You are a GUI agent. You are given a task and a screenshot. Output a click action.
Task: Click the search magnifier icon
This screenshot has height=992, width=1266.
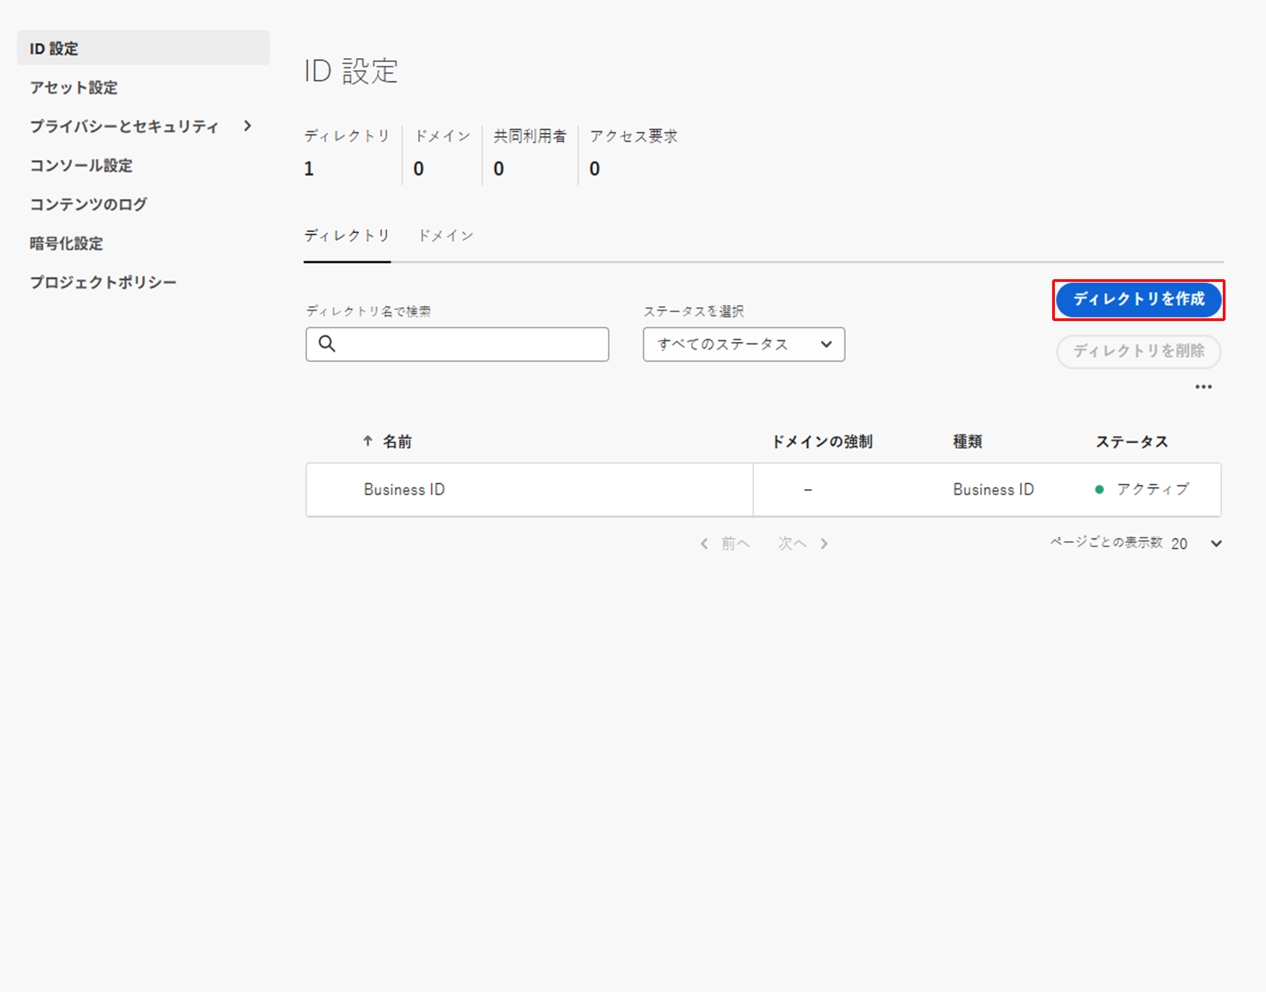point(327,344)
